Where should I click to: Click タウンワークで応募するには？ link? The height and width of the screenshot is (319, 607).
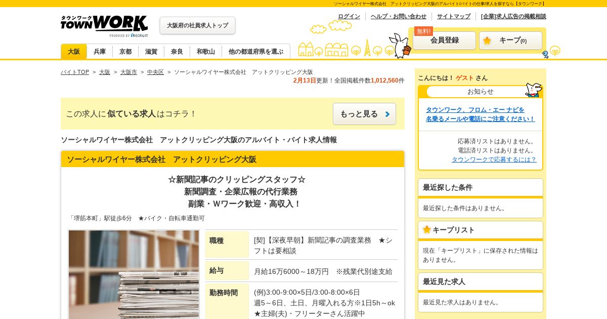494,159
